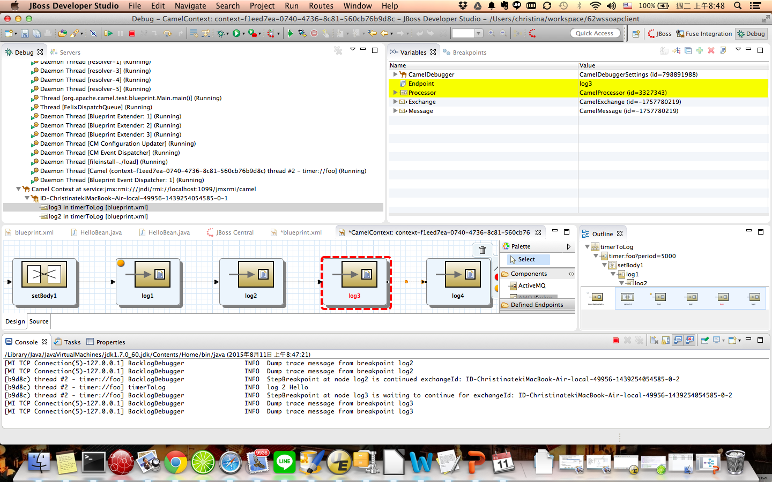Click the Open Perspective icon

click(636, 33)
